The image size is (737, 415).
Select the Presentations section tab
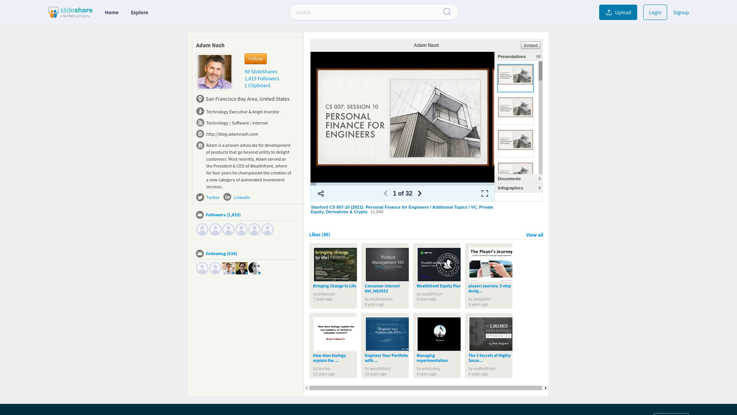coord(519,56)
